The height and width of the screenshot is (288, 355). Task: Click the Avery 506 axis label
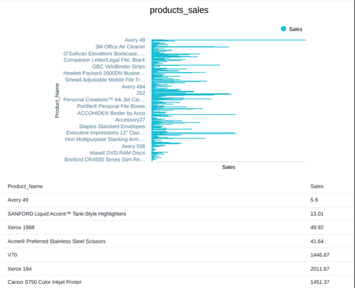[x=133, y=146]
